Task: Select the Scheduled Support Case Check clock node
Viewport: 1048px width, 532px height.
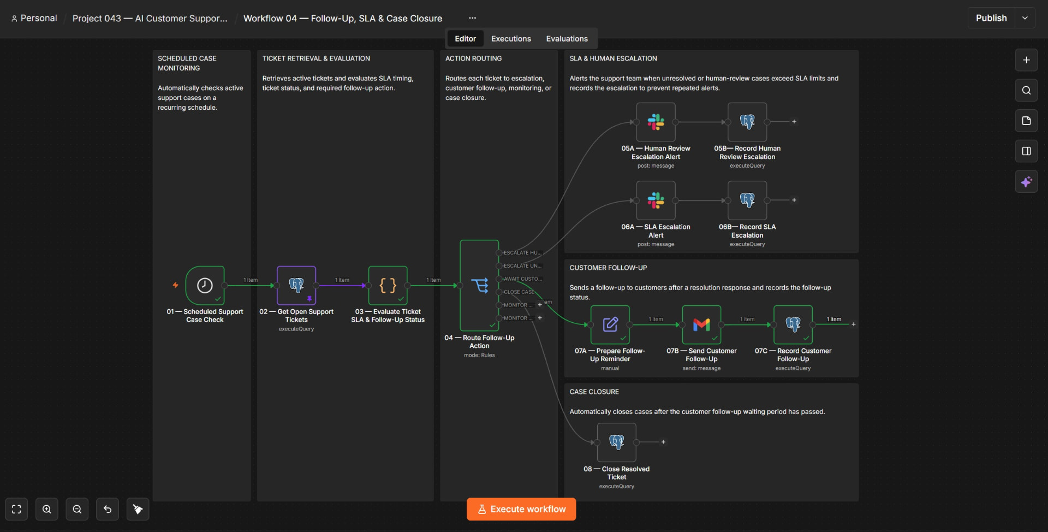Action: click(x=205, y=285)
